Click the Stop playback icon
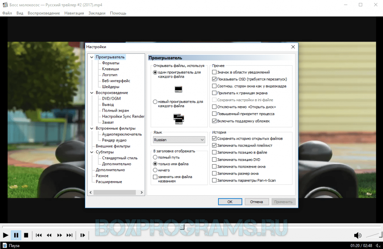The width and height of the screenshot is (383, 249). tap(26, 235)
